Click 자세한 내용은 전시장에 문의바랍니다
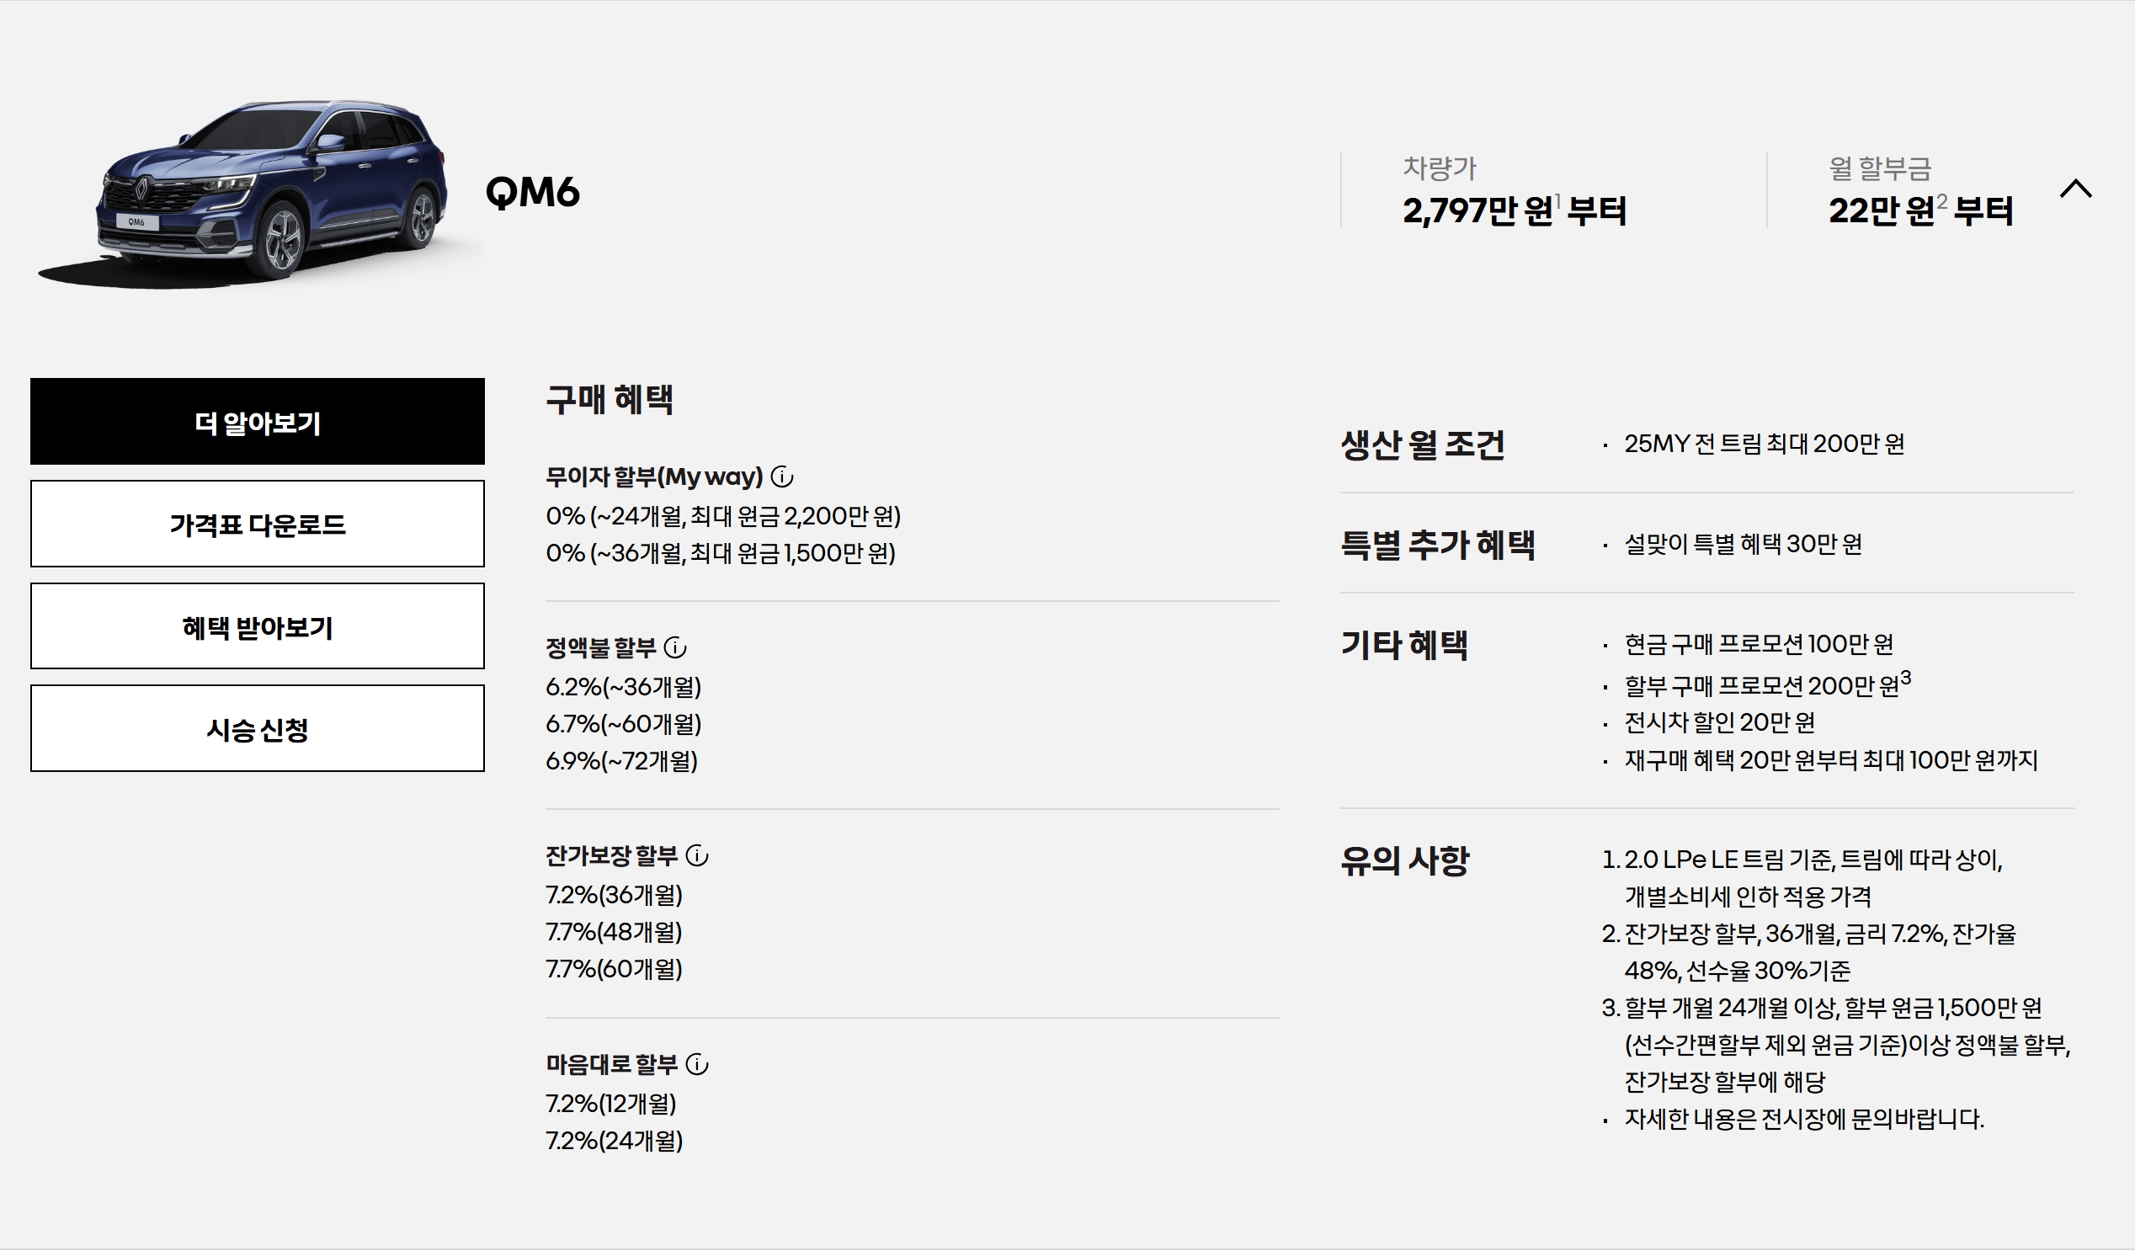 click(1805, 1120)
